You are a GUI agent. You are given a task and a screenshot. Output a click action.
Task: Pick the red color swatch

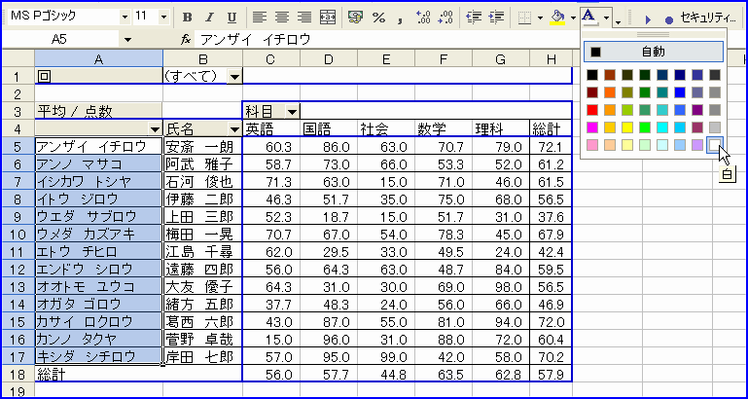(x=592, y=110)
